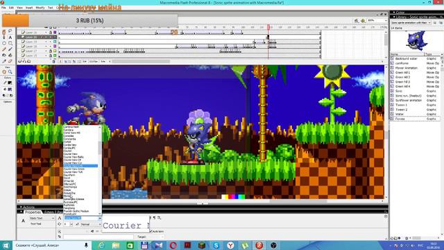Open the stroke color swatch
444x250 pixels.
pos(10,83)
